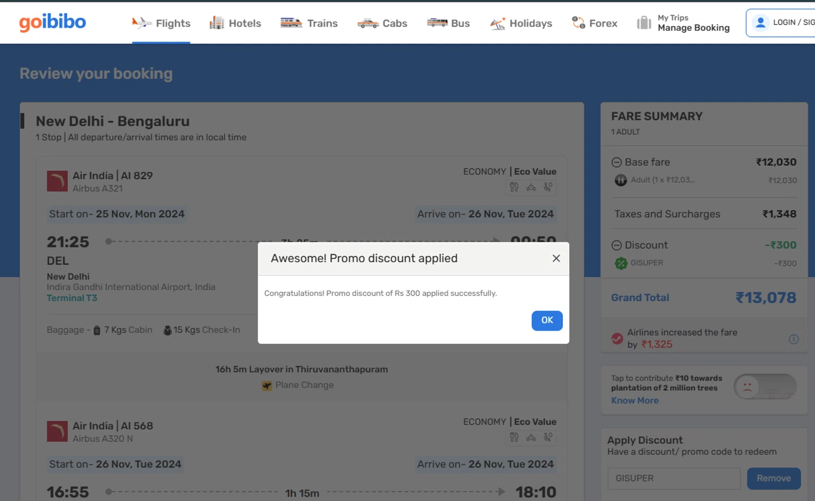
Task: Open the Bus tab
Action: click(x=448, y=23)
